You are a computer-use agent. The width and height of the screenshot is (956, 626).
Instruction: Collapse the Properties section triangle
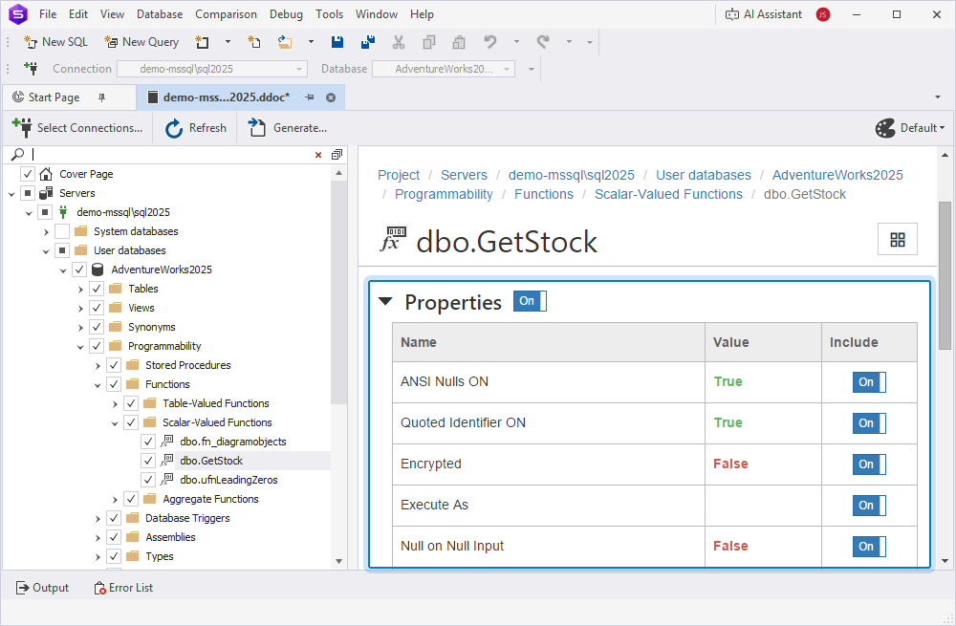click(385, 301)
